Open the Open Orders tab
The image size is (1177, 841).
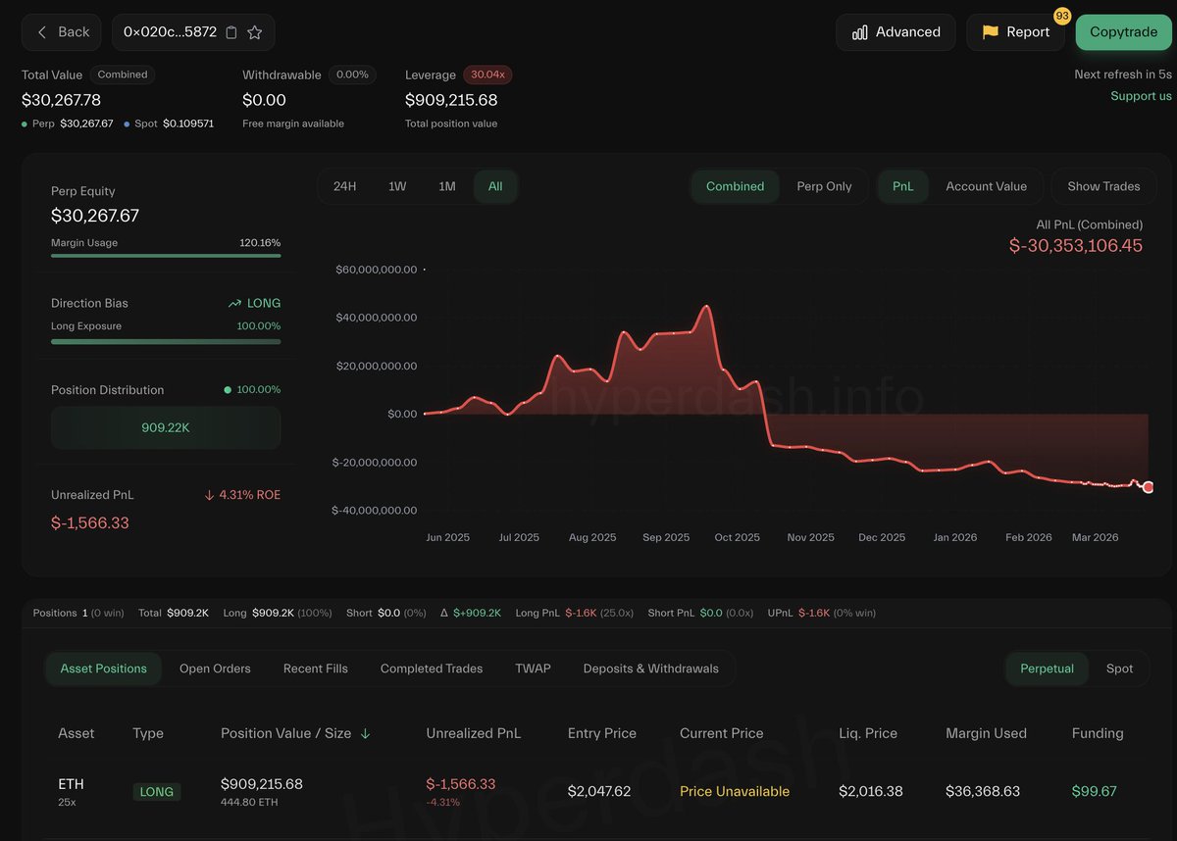coord(215,668)
